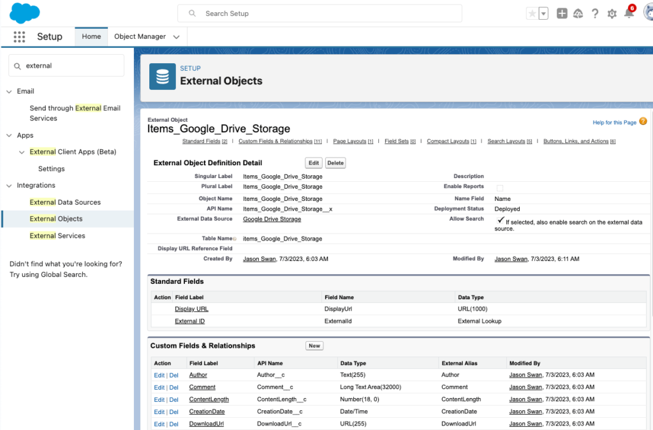Expand the Object Manager tab dropdown chevron

(x=177, y=37)
